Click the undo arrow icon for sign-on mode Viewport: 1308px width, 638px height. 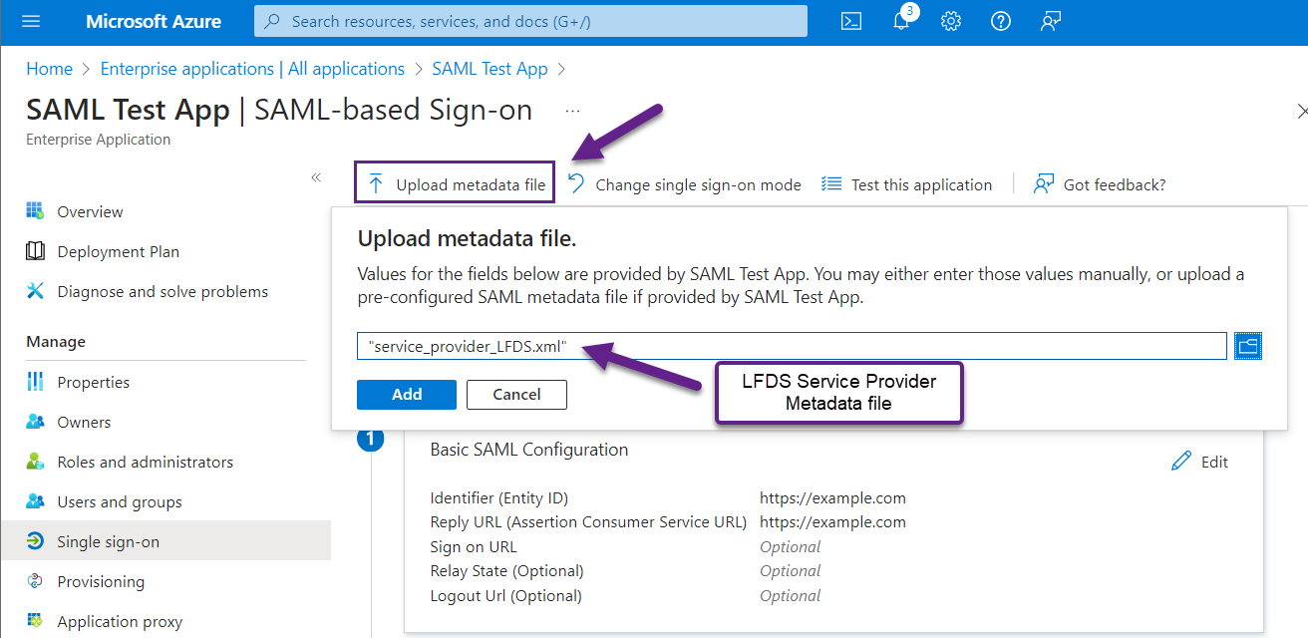(576, 183)
